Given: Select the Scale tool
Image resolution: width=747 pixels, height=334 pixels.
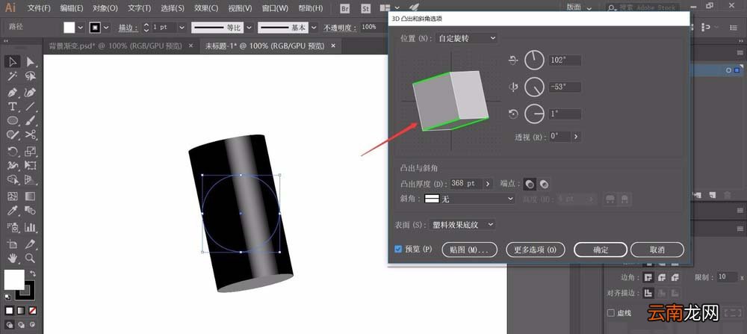Looking at the screenshot, I should (31, 152).
